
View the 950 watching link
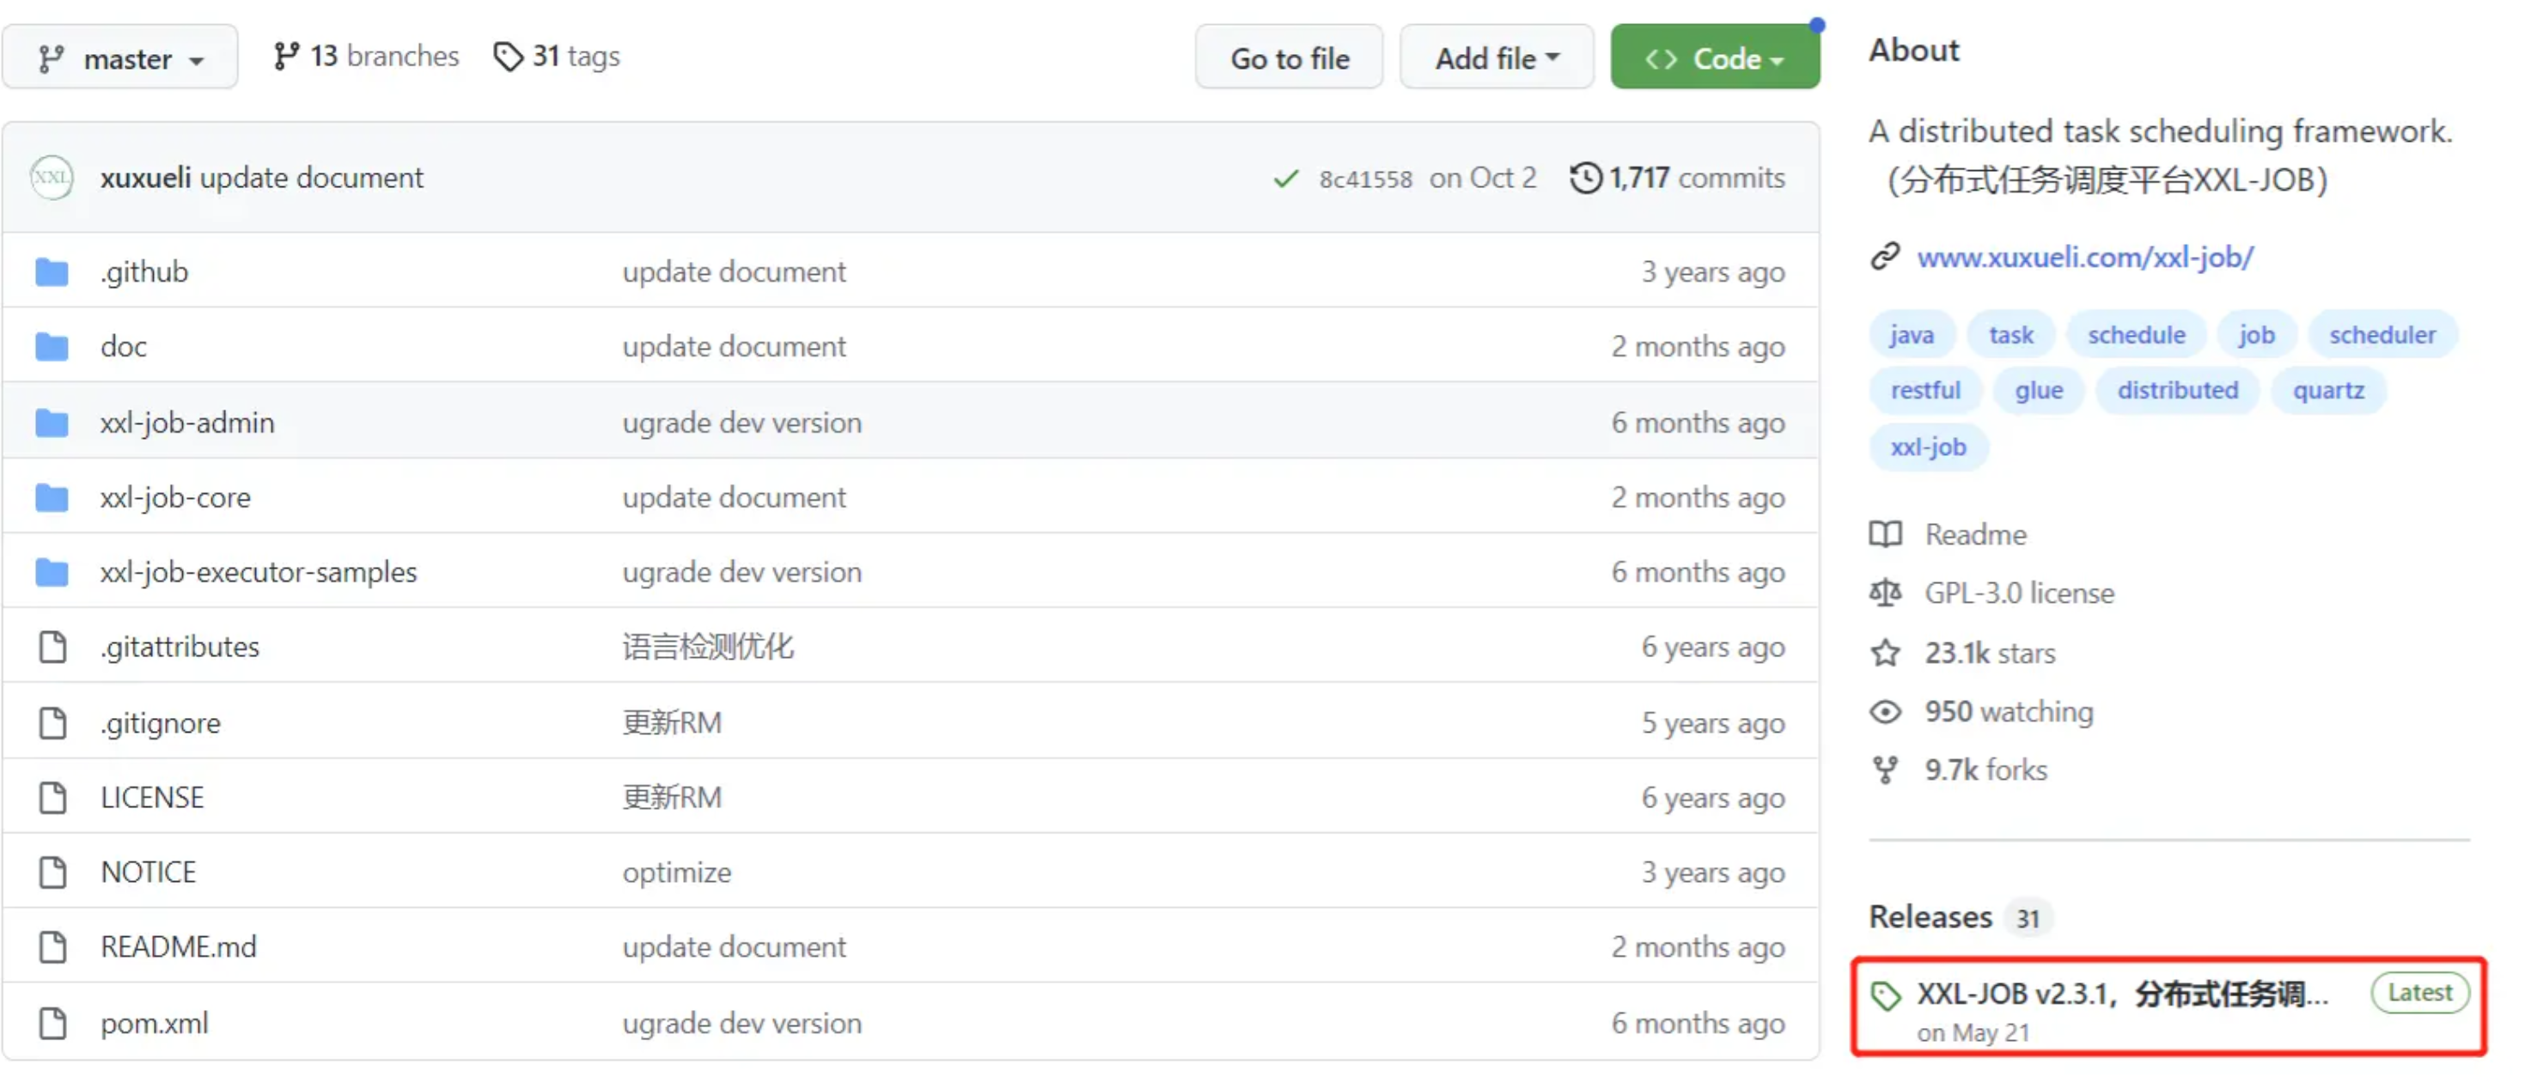(2009, 712)
